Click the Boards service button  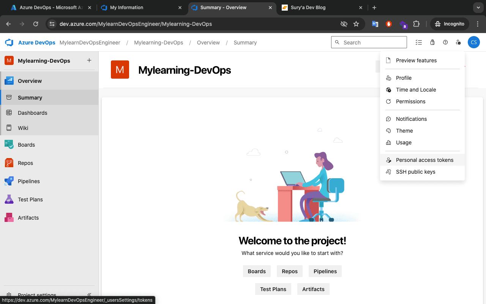(x=257, y=271)
